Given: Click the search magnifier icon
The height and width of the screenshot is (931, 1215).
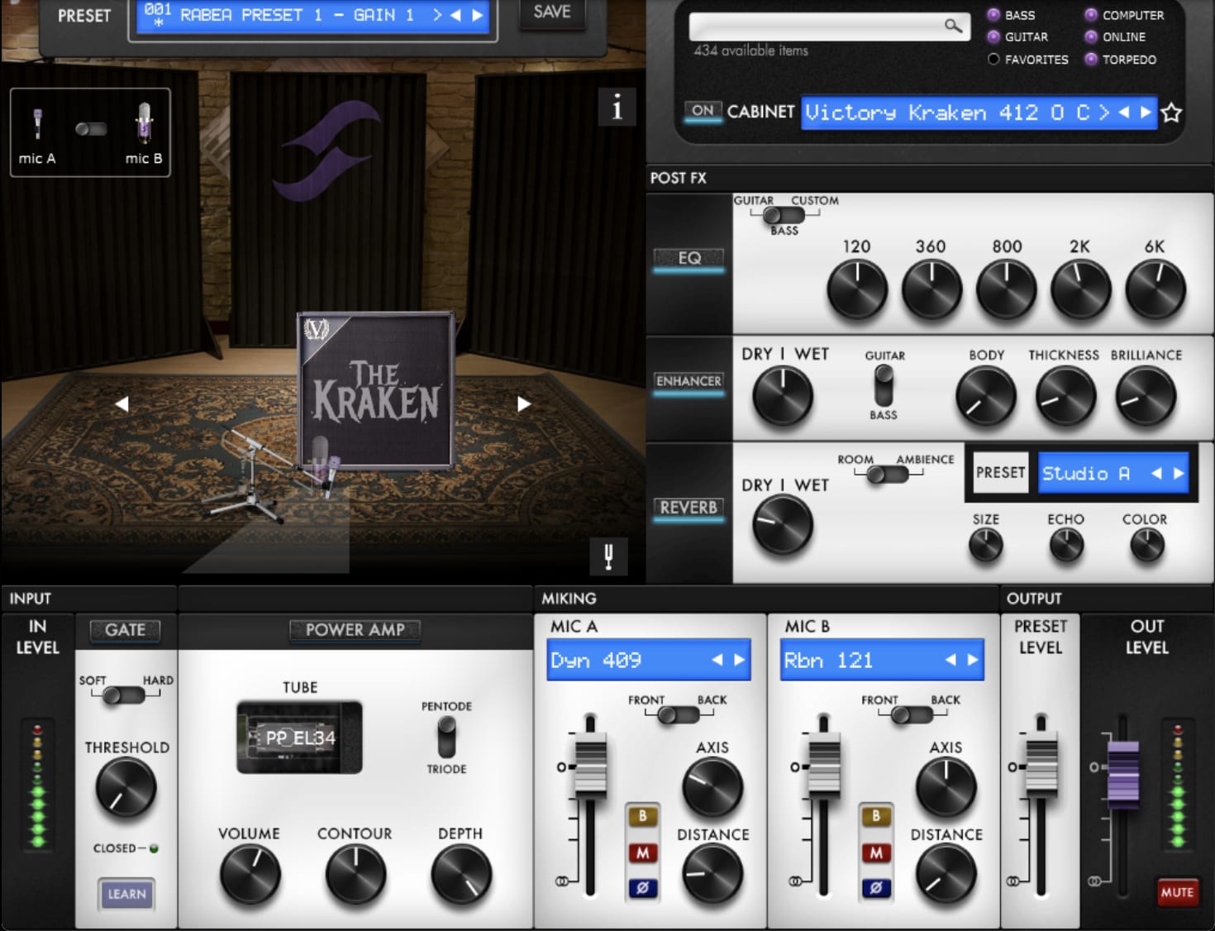Looking at the screenshot, I should pos(953,26).
